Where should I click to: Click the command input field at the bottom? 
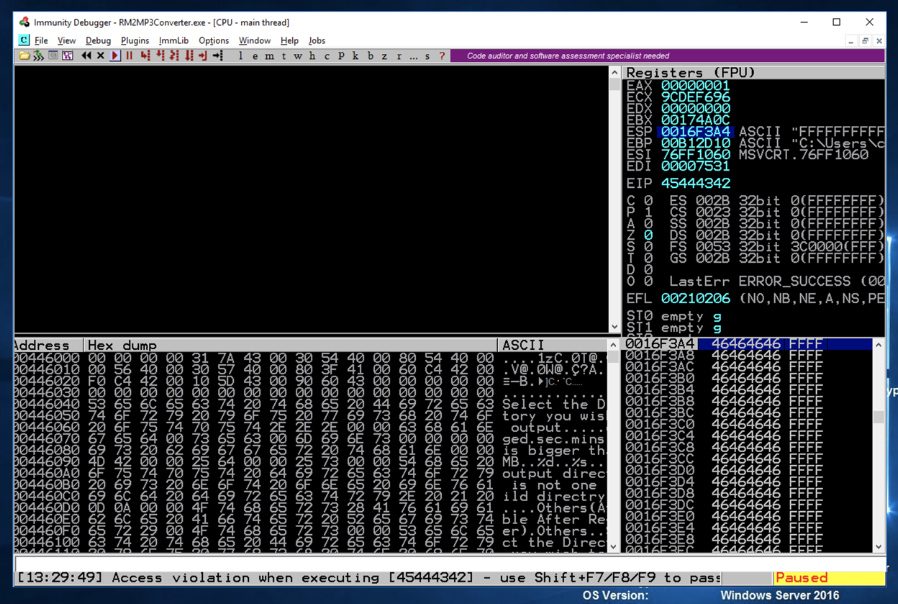449,563
